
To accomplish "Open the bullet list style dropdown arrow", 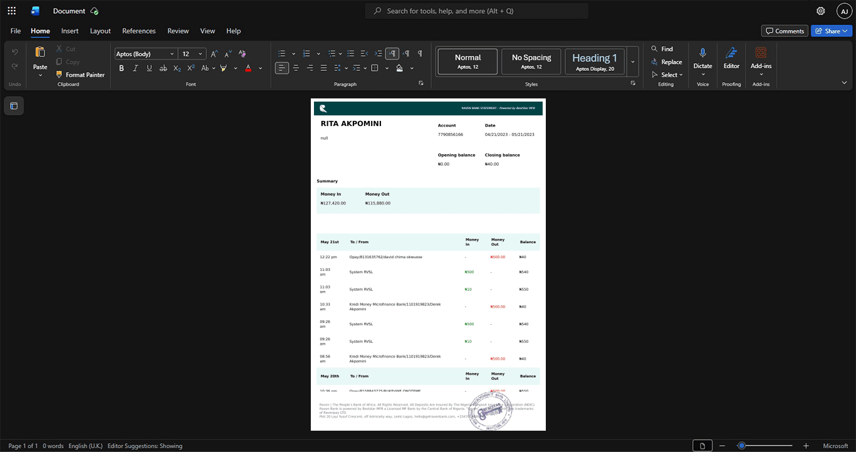I will [x=293, y=54].
